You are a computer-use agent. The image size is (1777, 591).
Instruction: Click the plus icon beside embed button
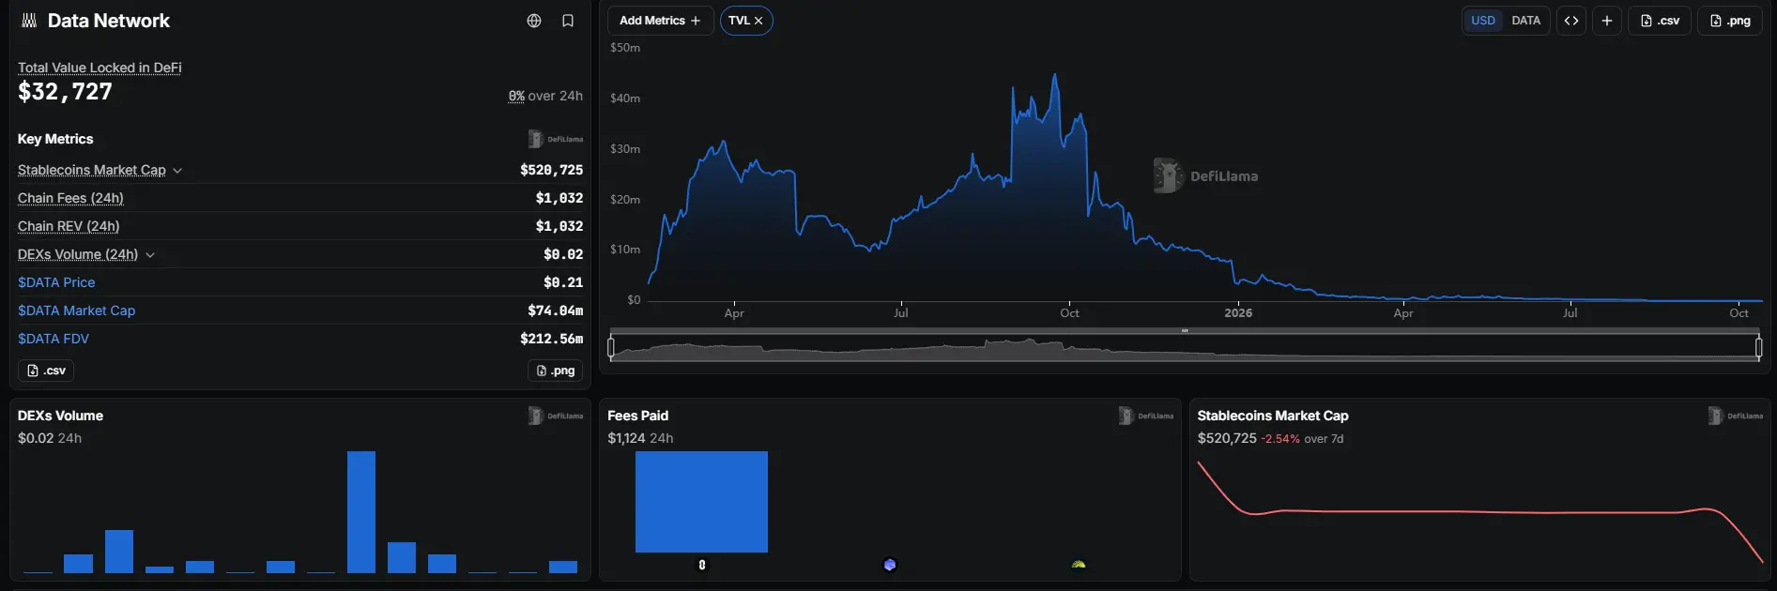click(1607, 21)
